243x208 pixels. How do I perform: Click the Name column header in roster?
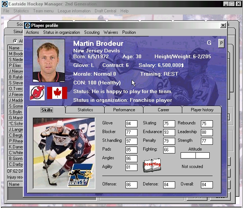16,48
